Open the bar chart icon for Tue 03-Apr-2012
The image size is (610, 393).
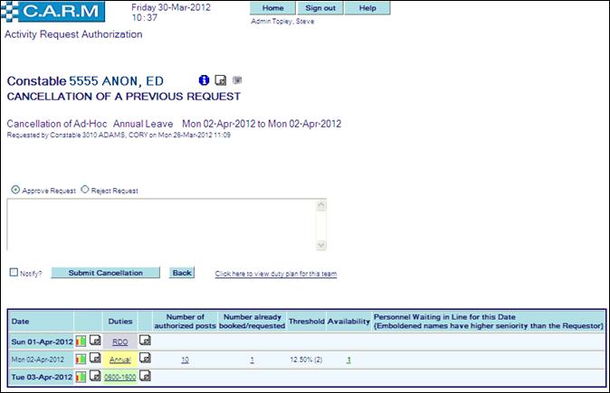pyautogui.click(x=81, y=375)
